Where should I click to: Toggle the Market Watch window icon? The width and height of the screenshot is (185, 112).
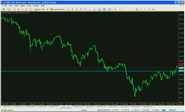[x=15, y=9]
